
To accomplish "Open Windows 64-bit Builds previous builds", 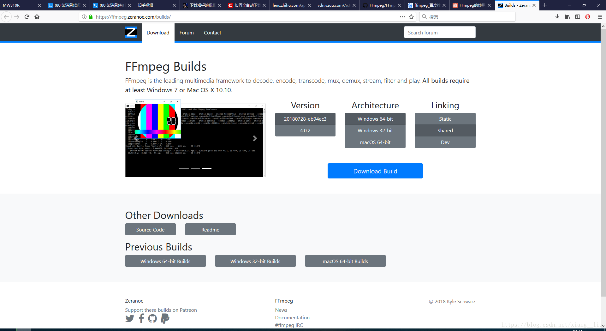I will click(x=165, y=261).
